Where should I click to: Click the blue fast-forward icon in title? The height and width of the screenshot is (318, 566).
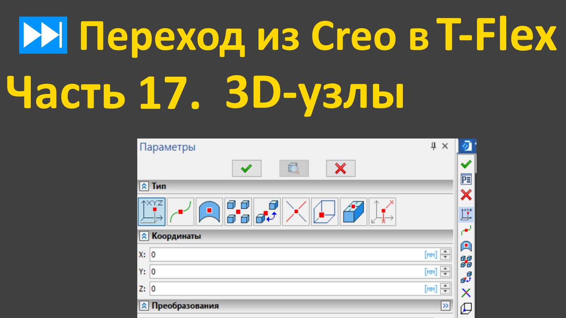(43, 35)
